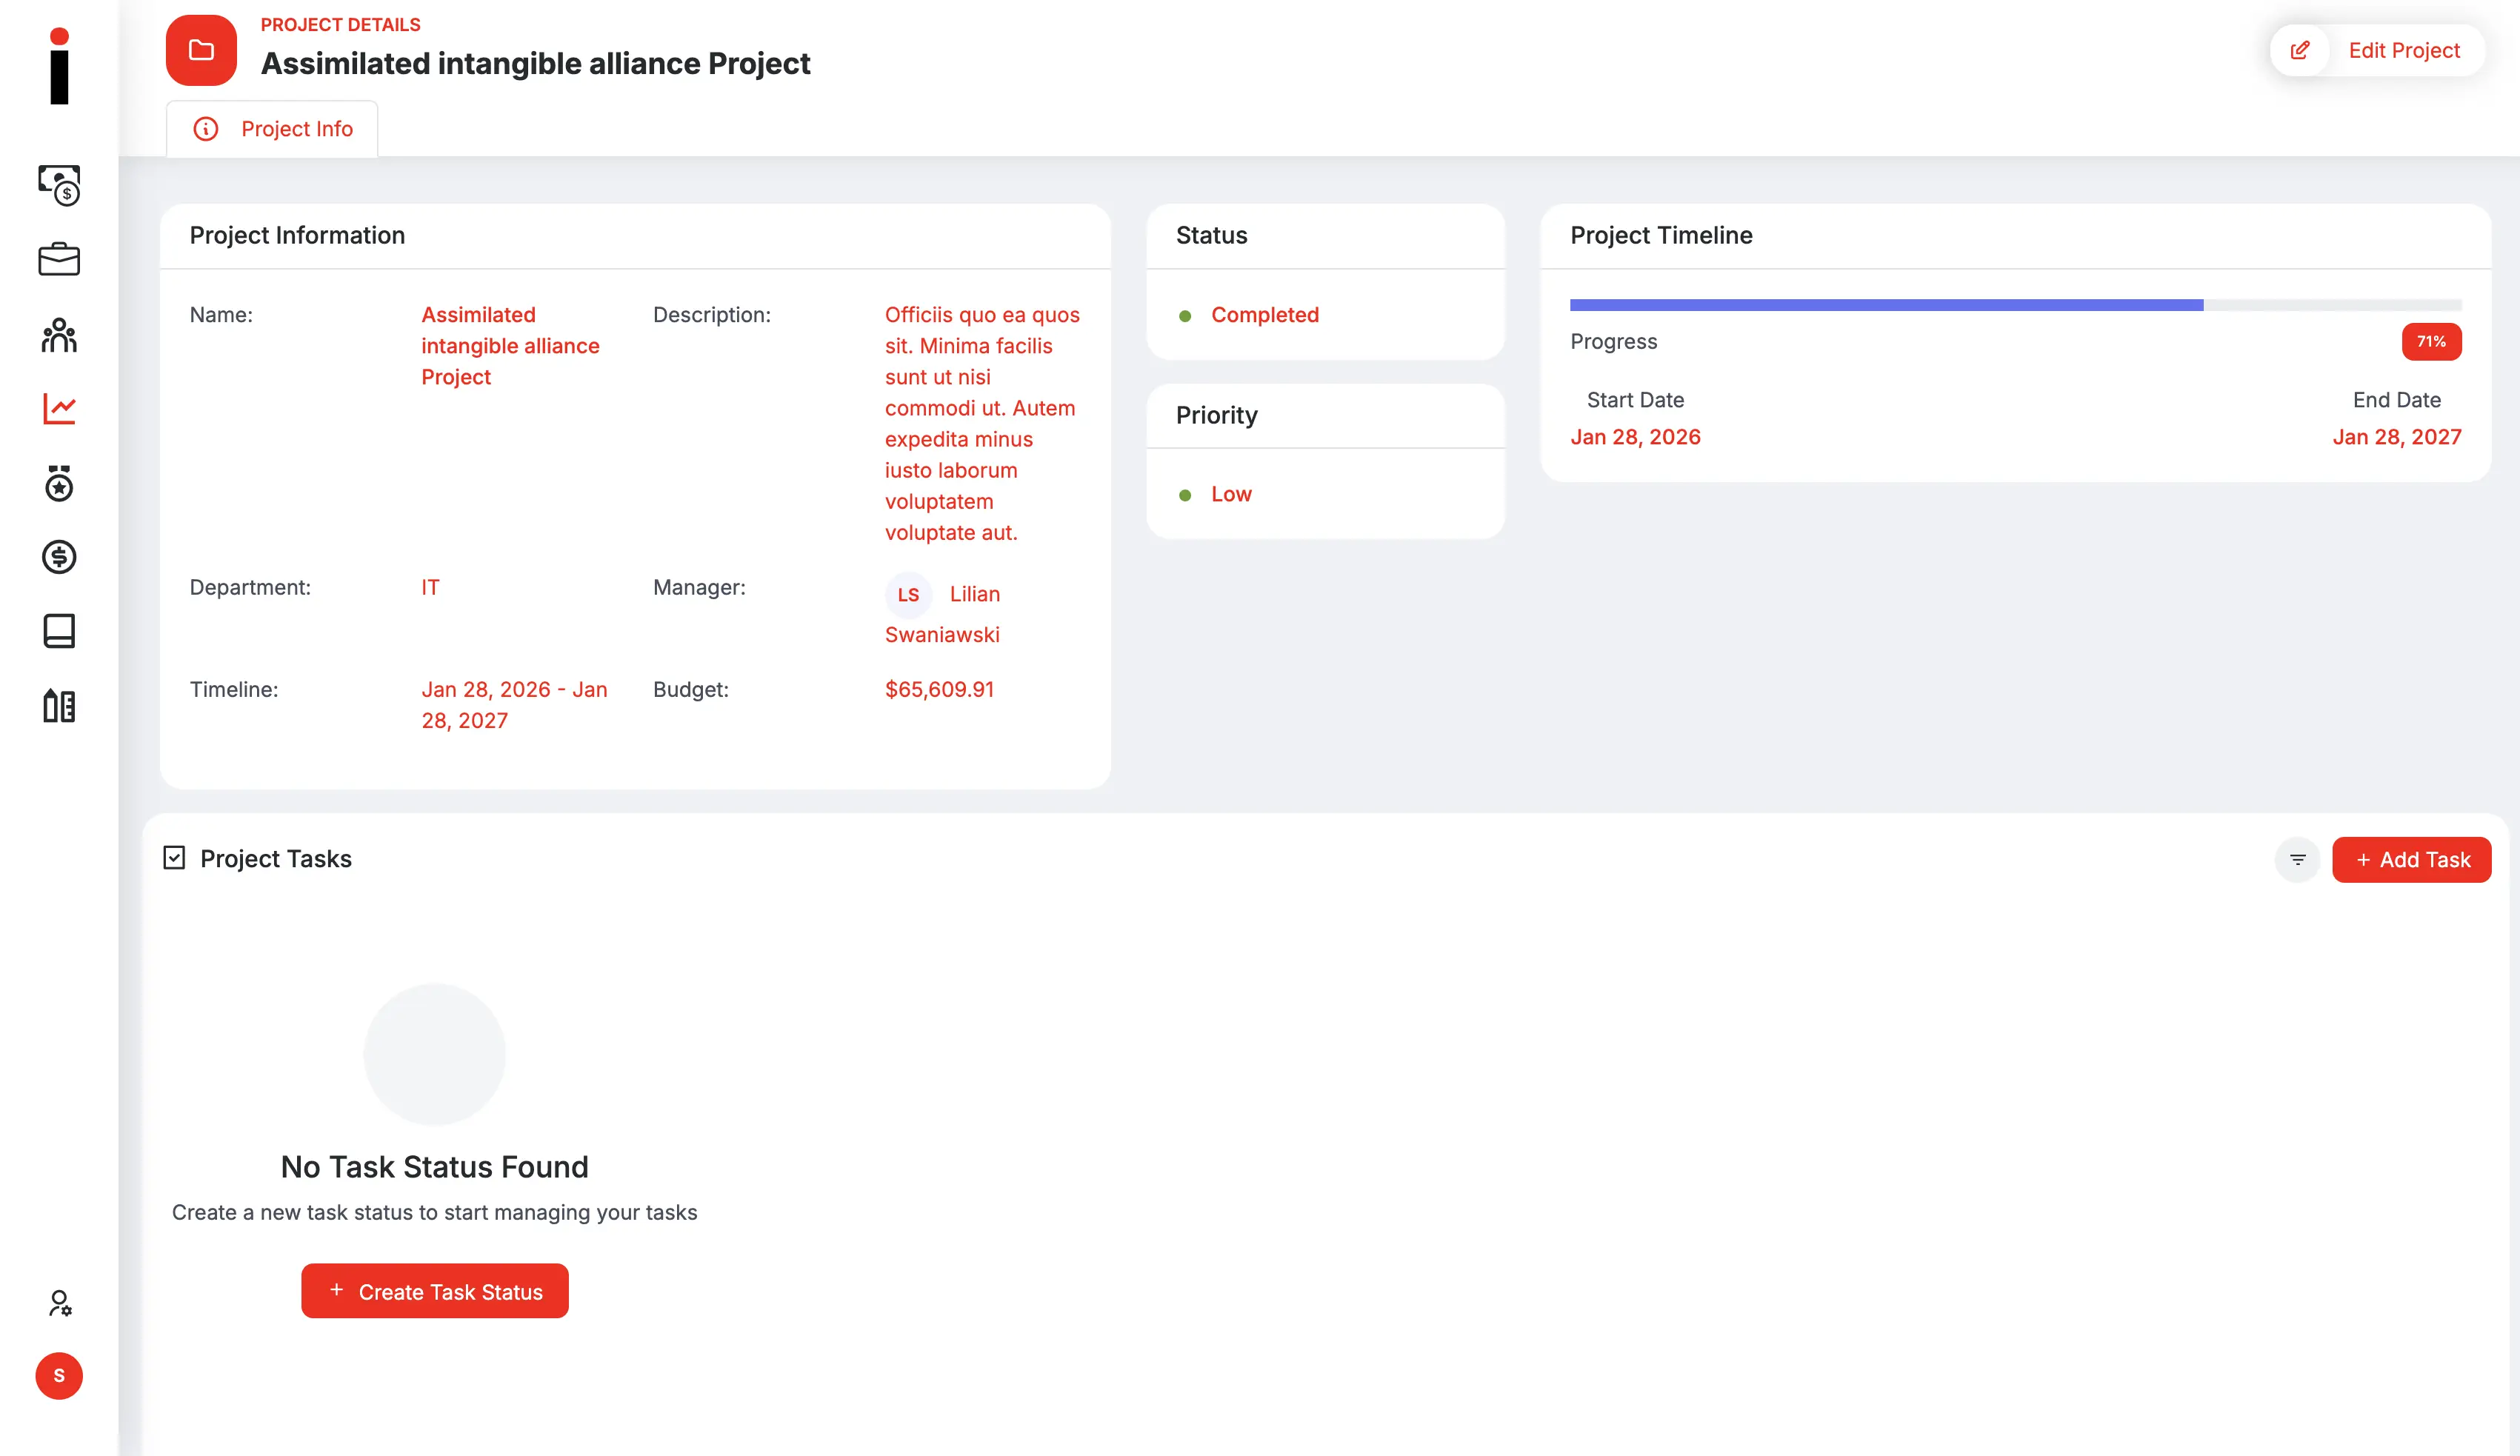
Task: Open user settings icon in sidebar
Action: [x=59, y=1303]
